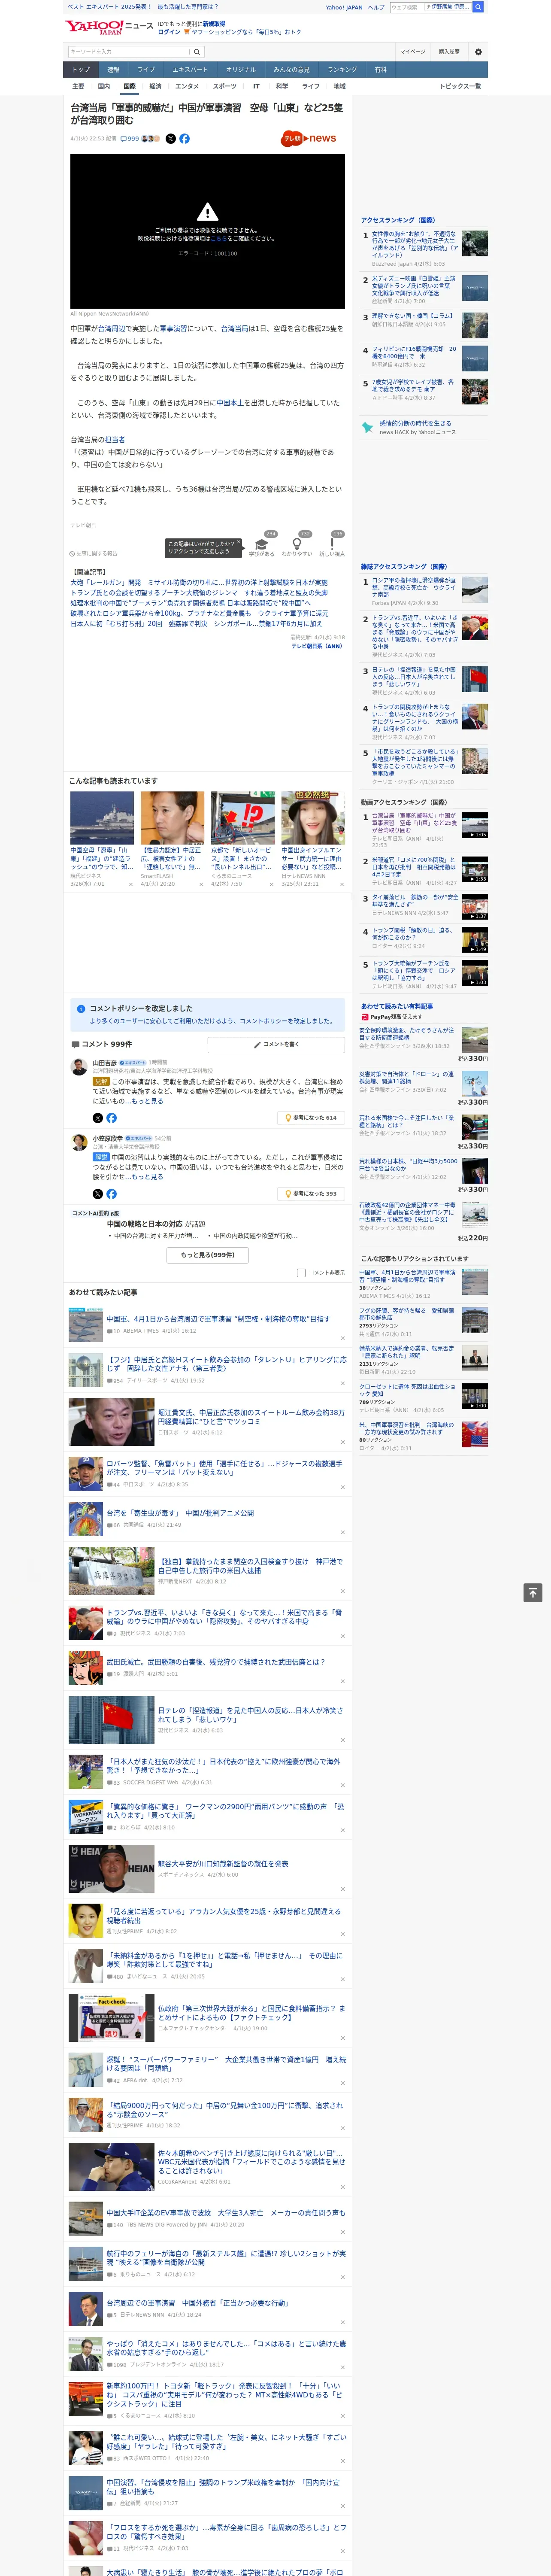
Task: Mark 山田吉彦's comment 参考になった 614
Action: (x=311, y=1118)
